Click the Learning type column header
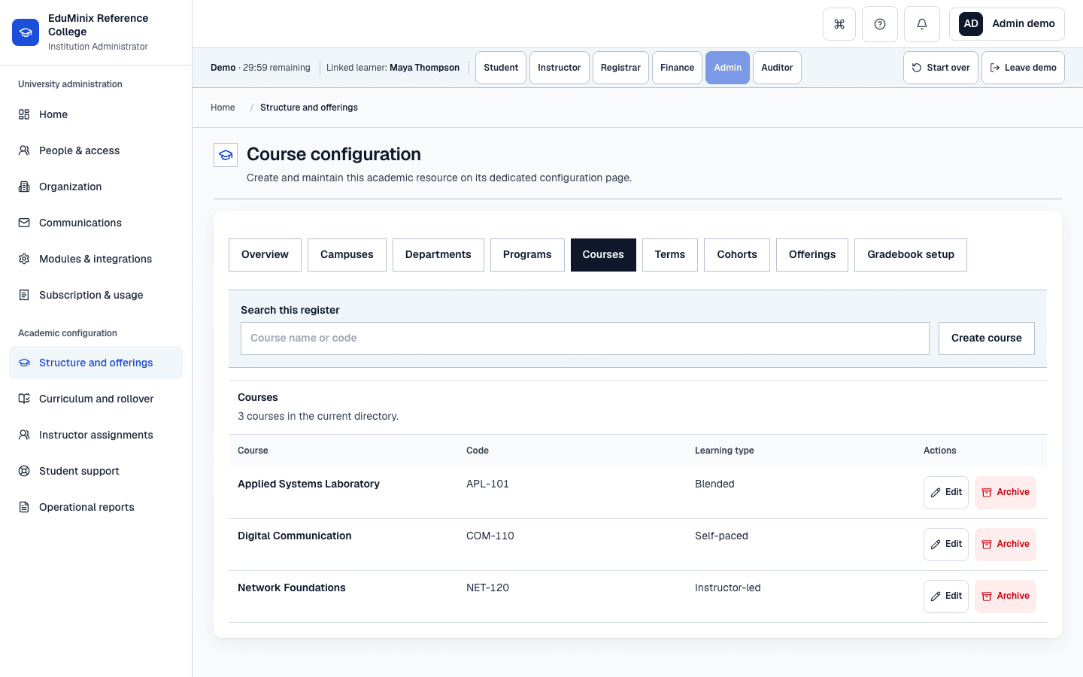The height and width of the screenshot is (677, 1083). (724, 451)
